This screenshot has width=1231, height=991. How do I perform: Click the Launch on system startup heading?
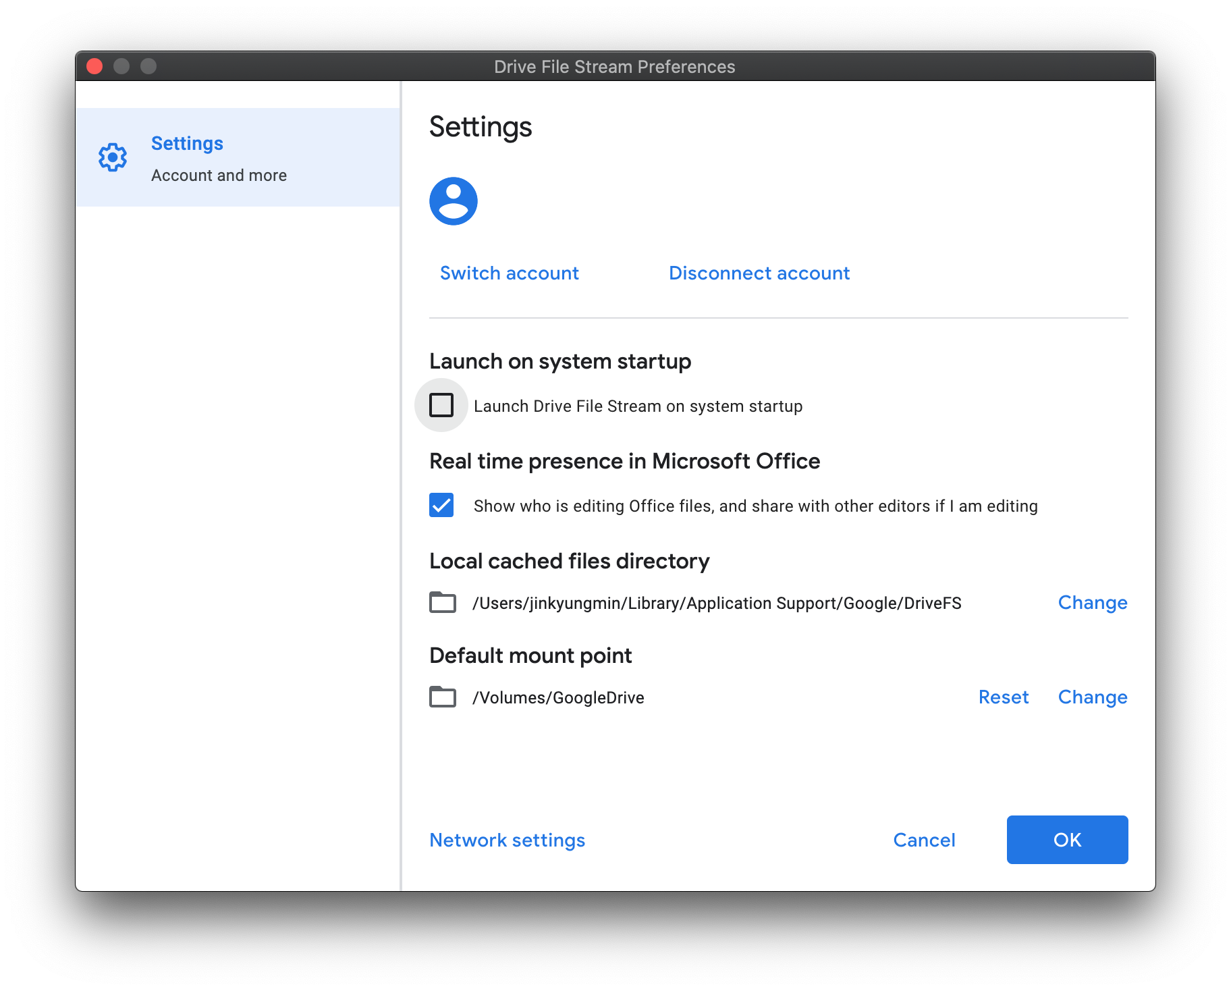click(x=560, y=361)
